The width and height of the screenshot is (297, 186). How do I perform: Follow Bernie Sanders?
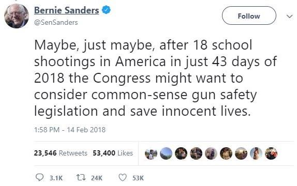tap(249, 16)
